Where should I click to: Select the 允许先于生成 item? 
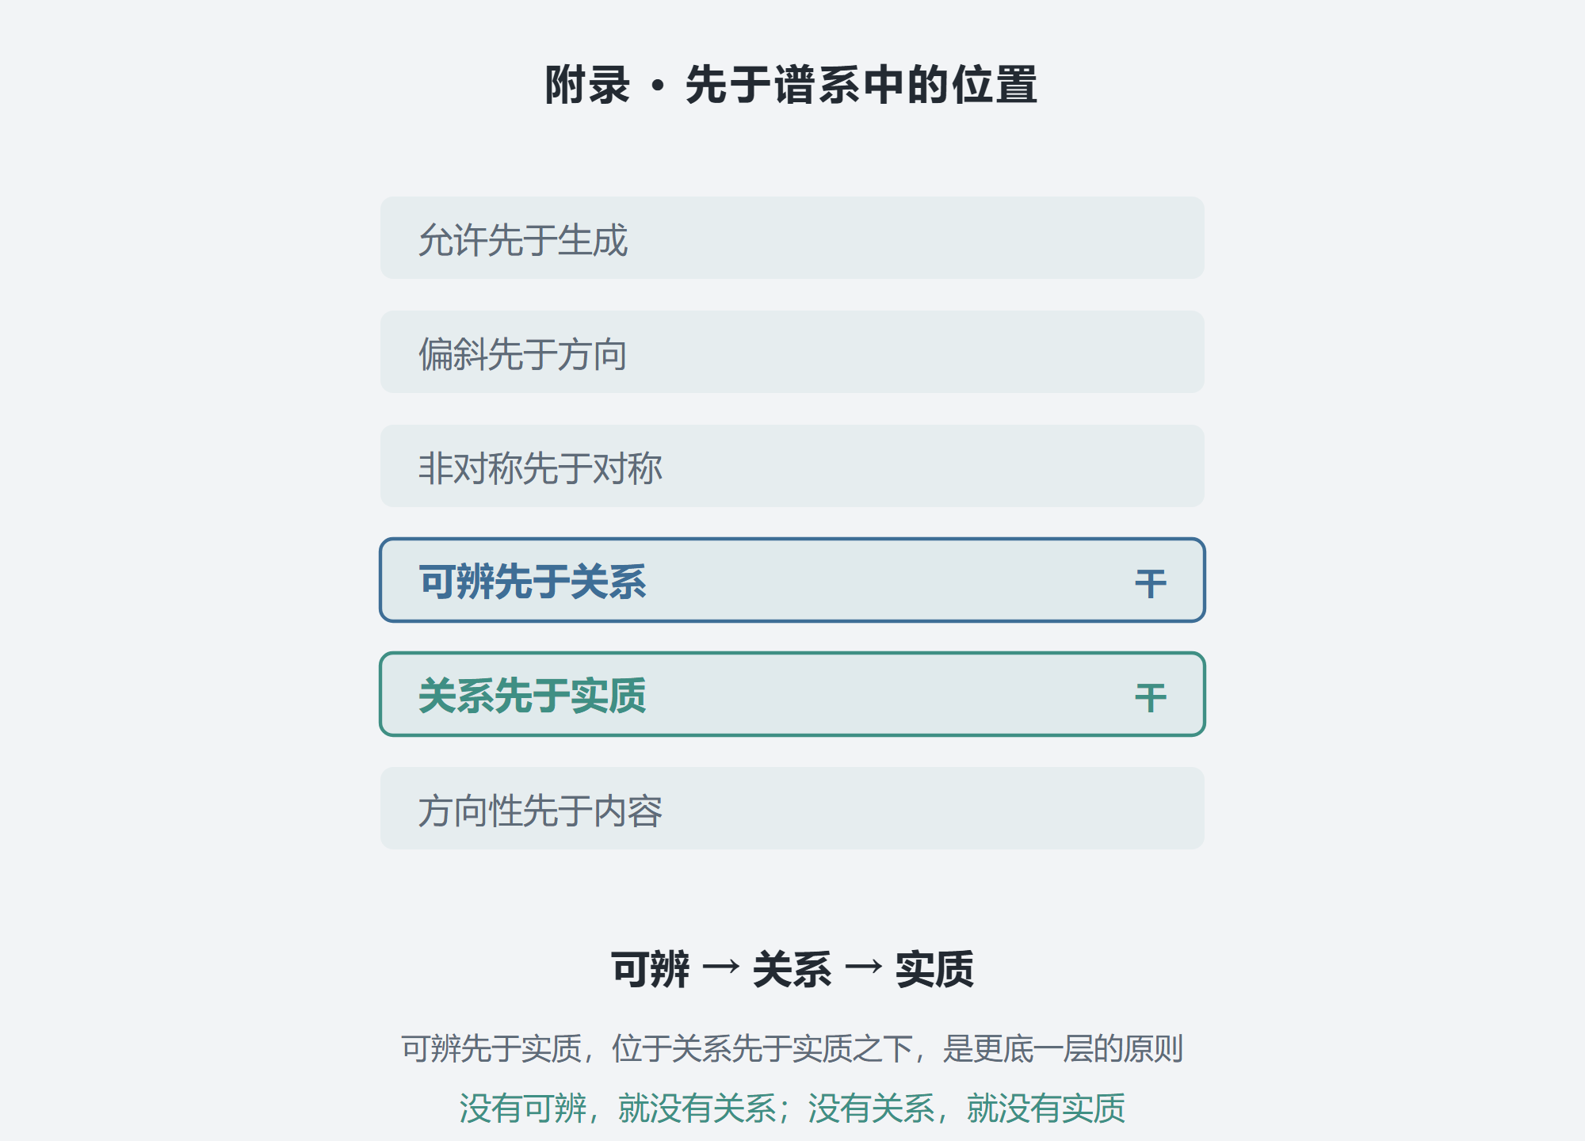[x=792, y=238]
